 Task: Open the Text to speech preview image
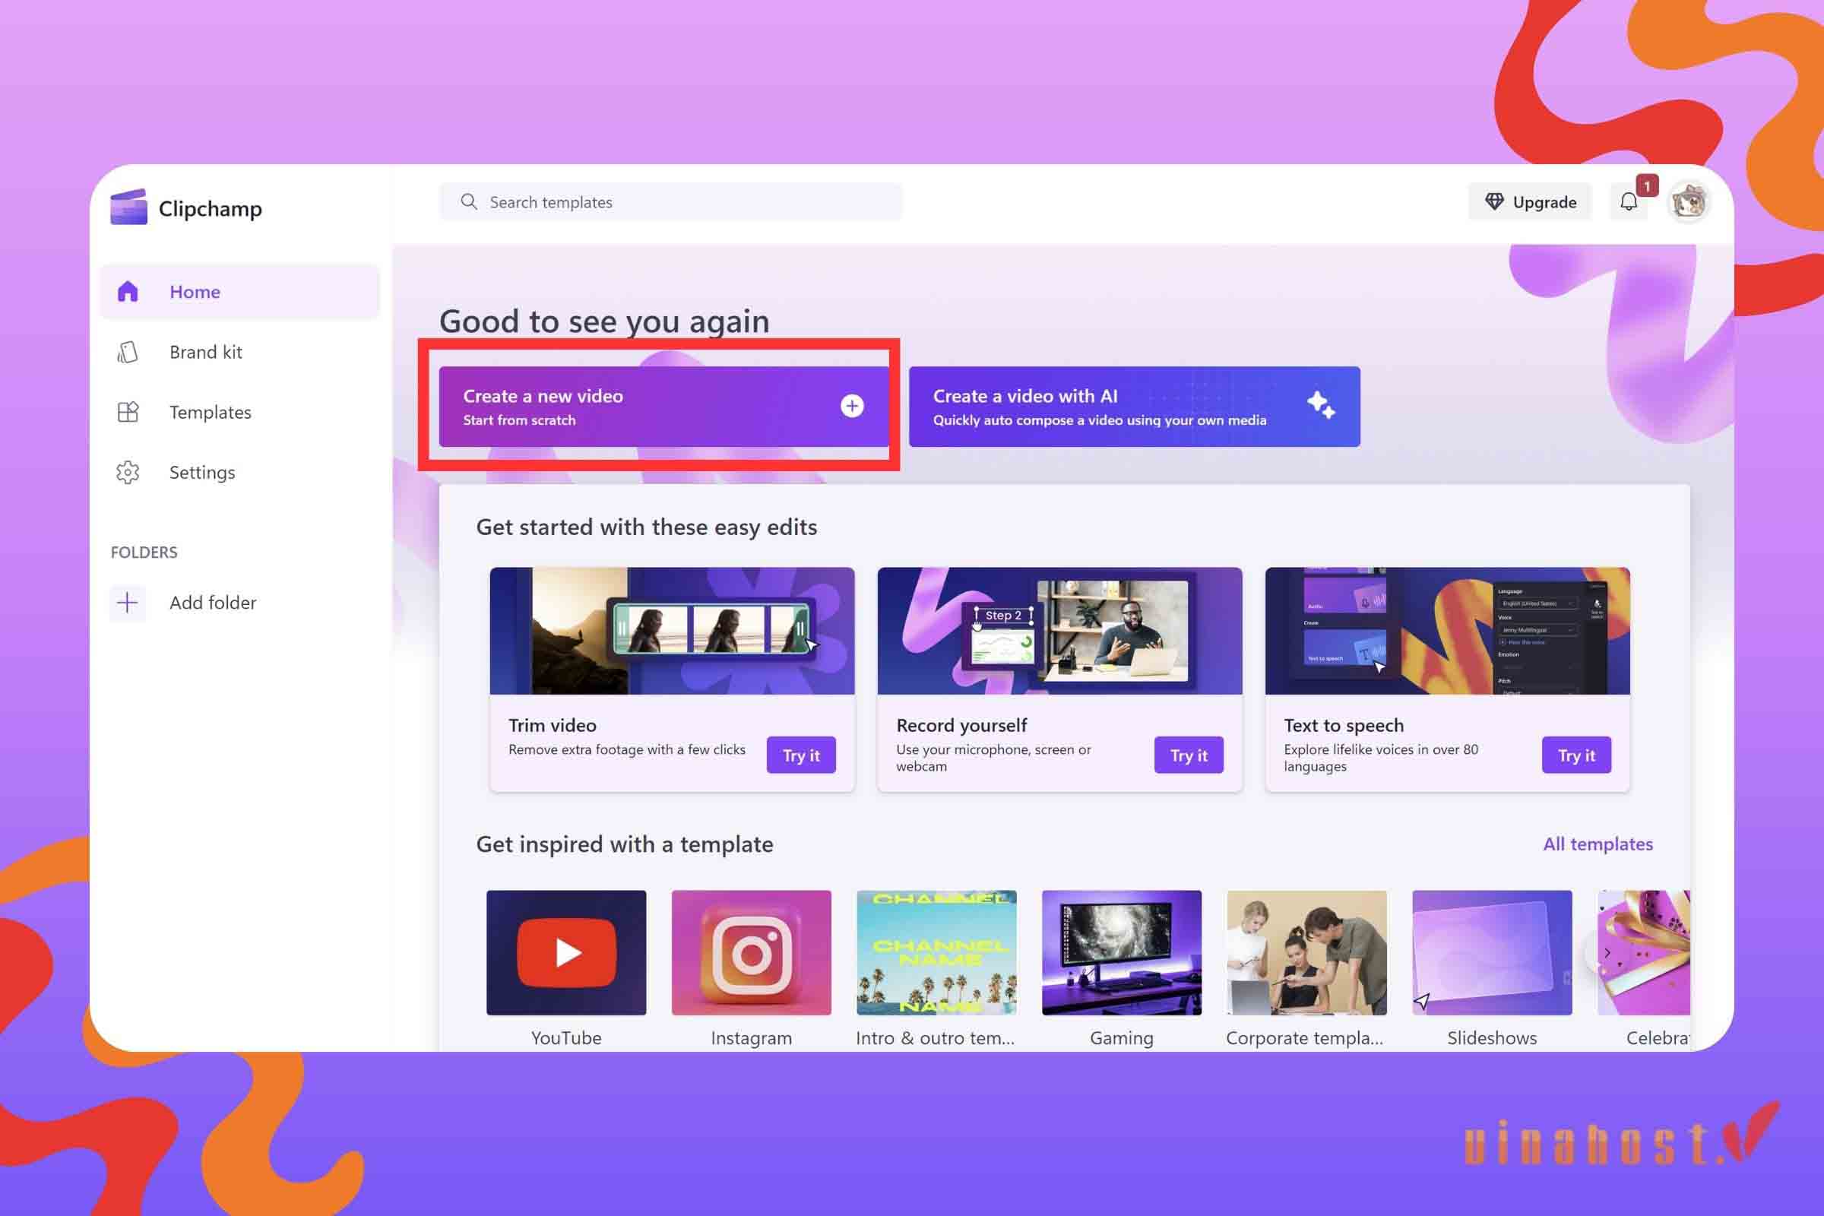click(1448, 631)
